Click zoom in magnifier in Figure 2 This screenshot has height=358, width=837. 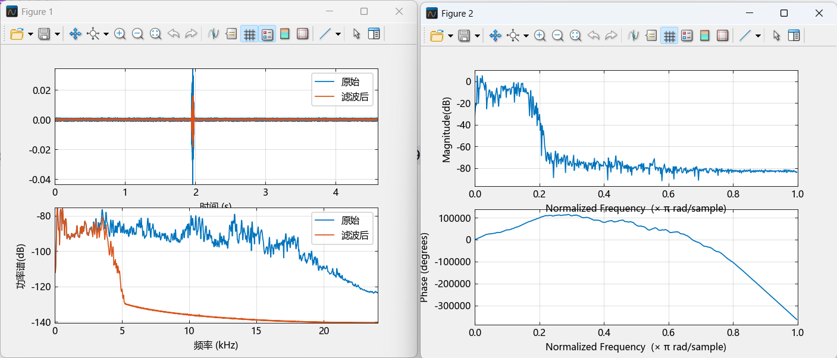click(x=540, y=36)
